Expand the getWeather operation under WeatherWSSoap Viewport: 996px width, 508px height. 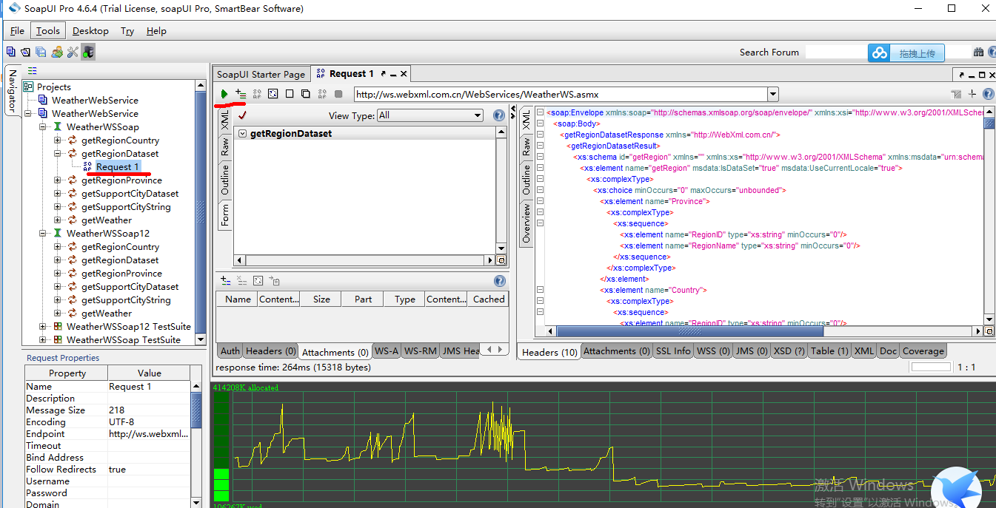pos(58,220)
